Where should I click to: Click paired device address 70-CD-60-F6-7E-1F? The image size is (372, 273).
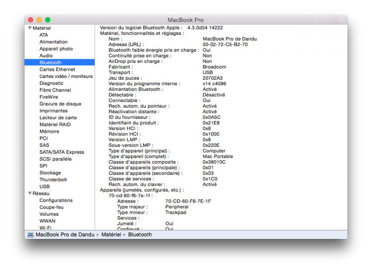pyautogui.click(x=188, y=201)
